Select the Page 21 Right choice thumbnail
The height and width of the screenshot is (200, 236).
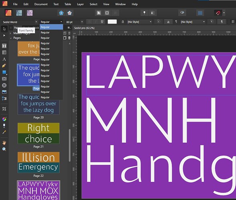39,133
